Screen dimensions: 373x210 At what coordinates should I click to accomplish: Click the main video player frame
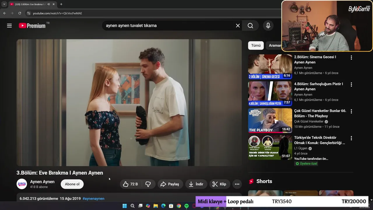point(129,103)
